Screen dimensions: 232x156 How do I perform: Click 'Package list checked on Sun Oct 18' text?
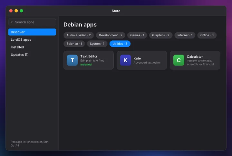pyautogui.click(x=29, y=143)
